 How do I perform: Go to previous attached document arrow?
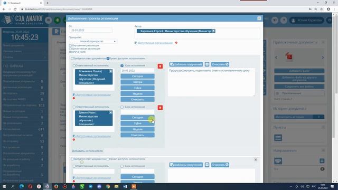coord(276,58)
